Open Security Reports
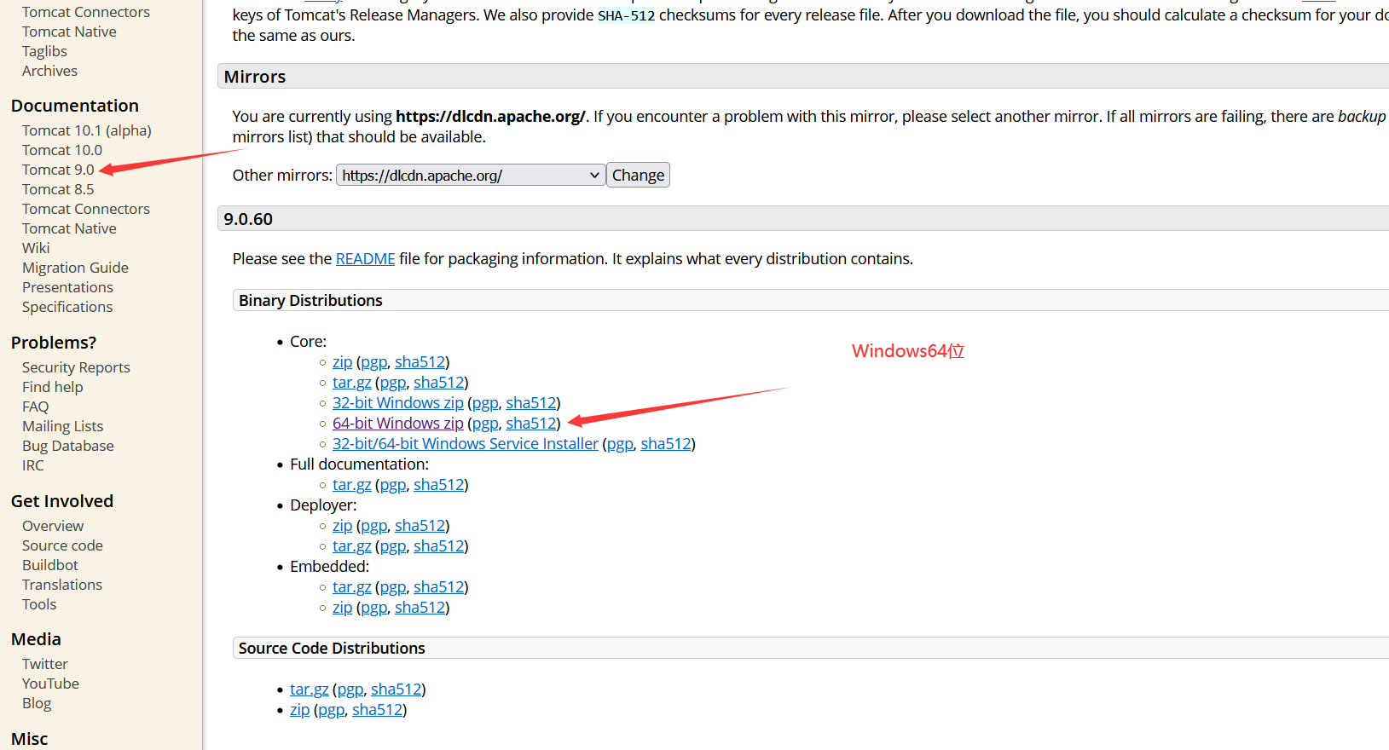Screen dimensions: 1389x750 (76, 367)
